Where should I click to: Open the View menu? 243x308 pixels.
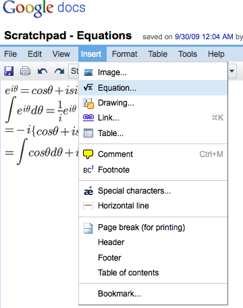(61, 54)
